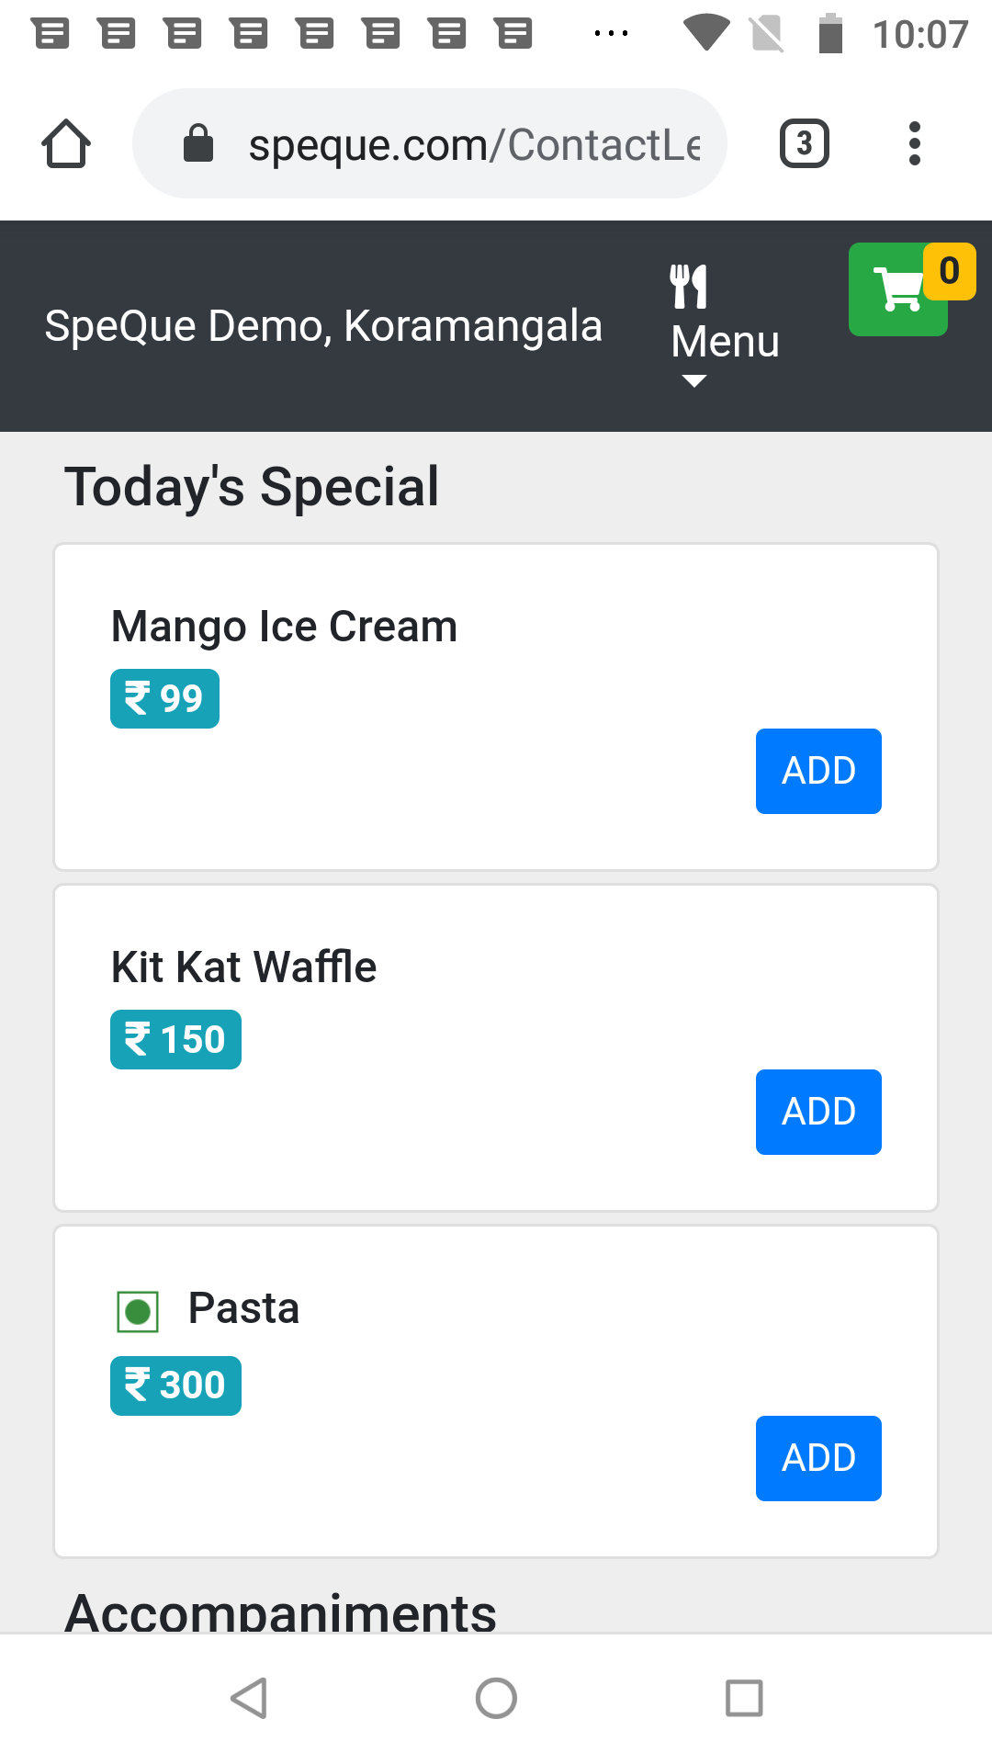Open the tab switcher showing 3 tabs
Screen dimensions: 992x1764
pos(805,144)
